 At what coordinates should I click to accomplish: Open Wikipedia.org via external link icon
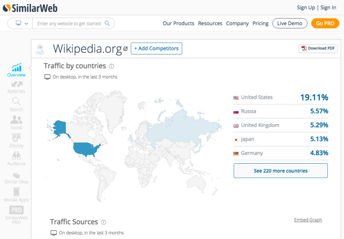126,49
